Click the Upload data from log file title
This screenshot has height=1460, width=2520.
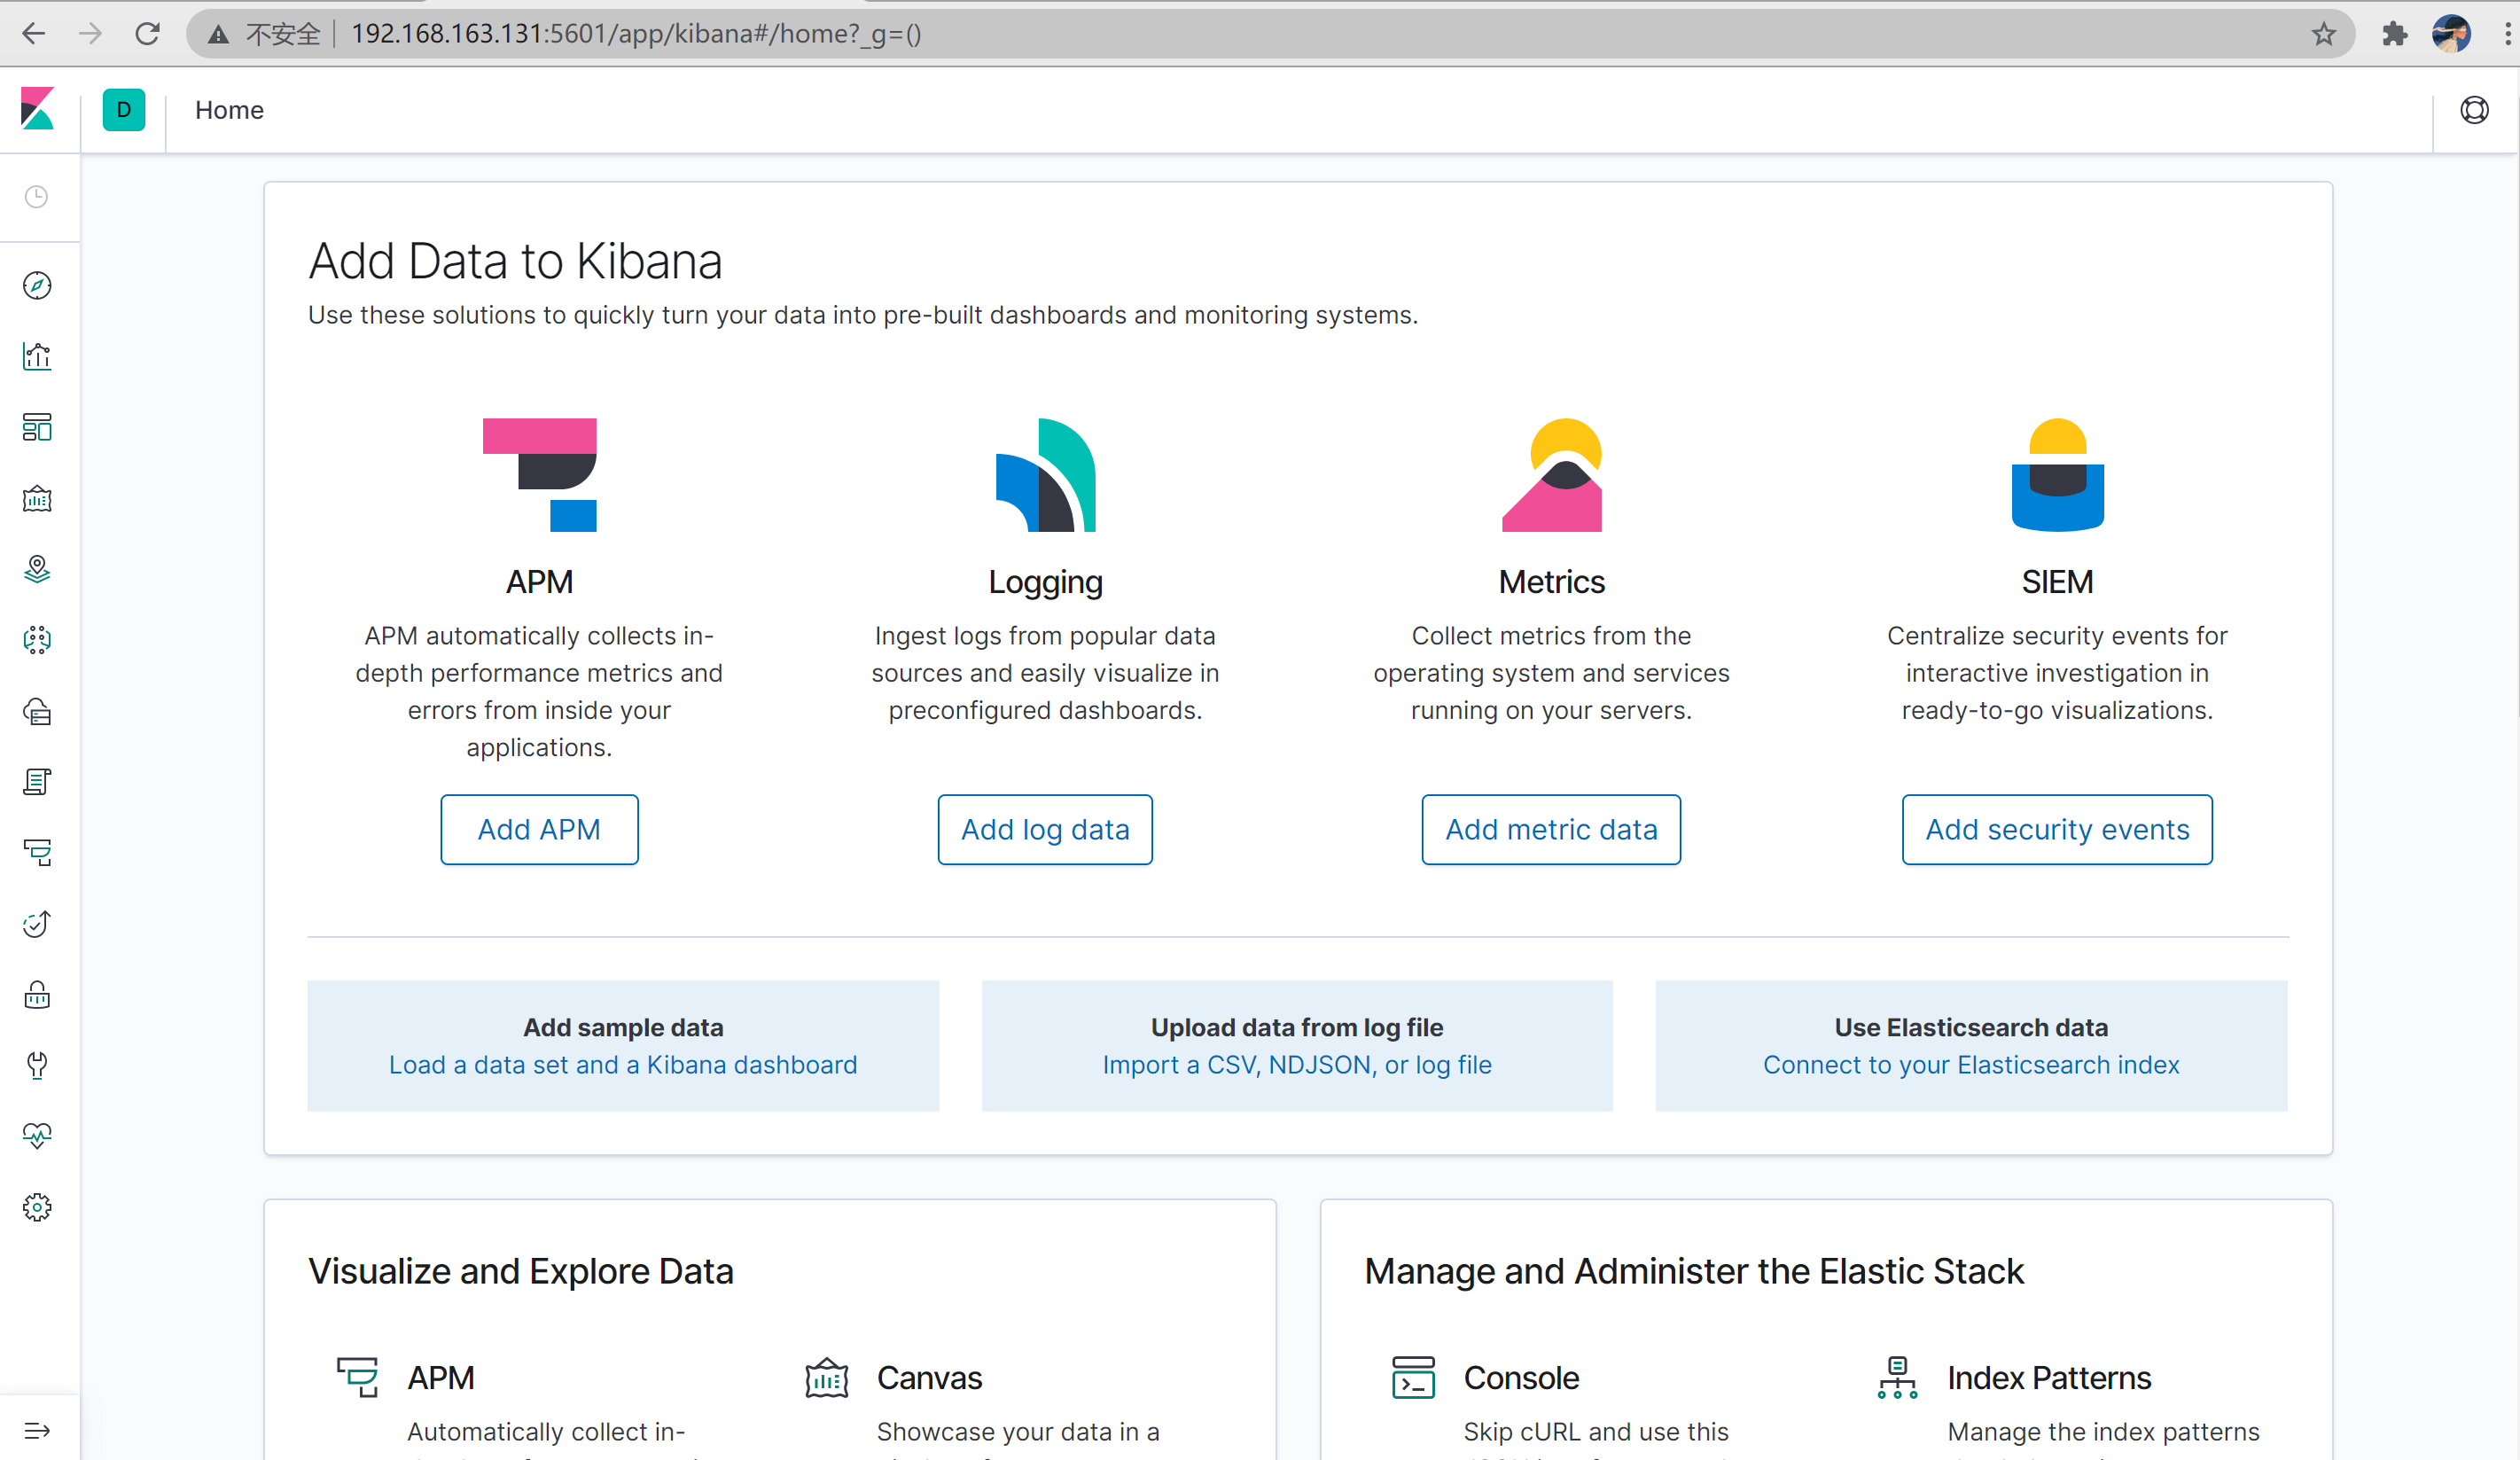[x=1297, y=1027]
